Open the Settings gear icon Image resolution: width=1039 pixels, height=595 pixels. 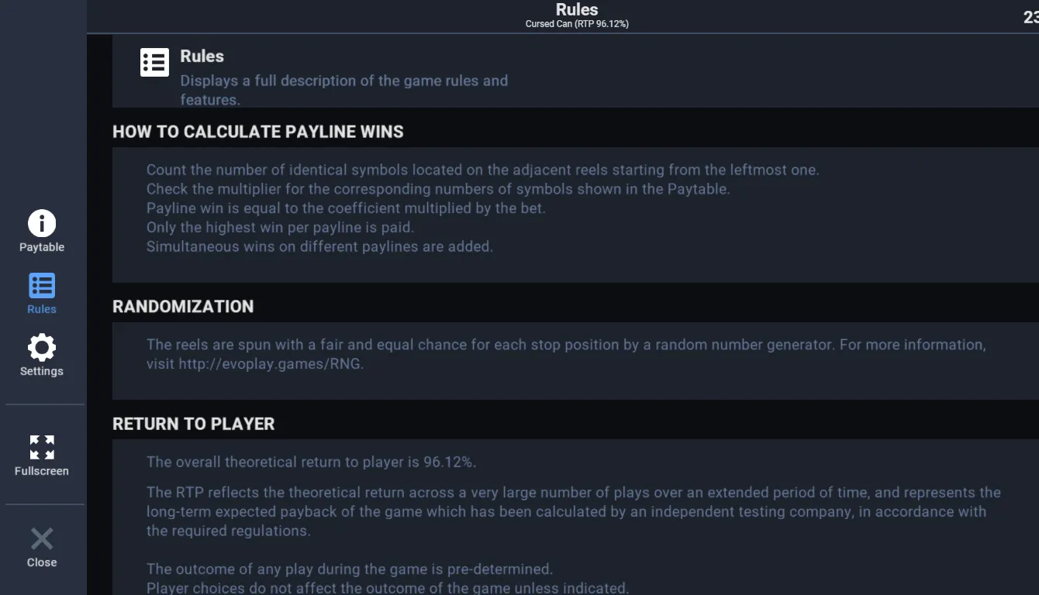pos(42,347)
